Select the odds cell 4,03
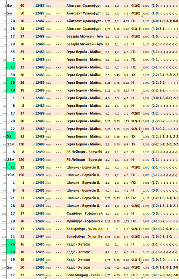 [x=117, y=267]
